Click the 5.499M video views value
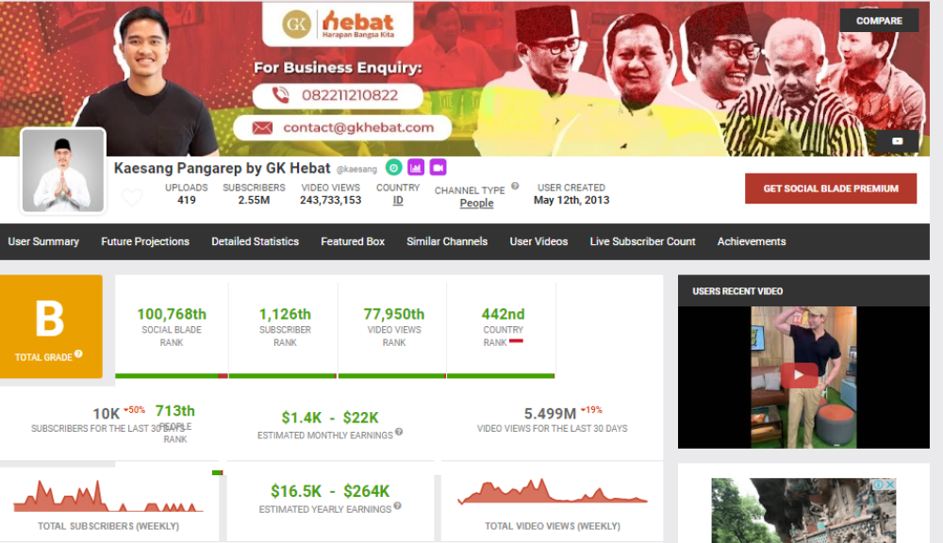The image size is (943, 543). click(x=550, y=414)
